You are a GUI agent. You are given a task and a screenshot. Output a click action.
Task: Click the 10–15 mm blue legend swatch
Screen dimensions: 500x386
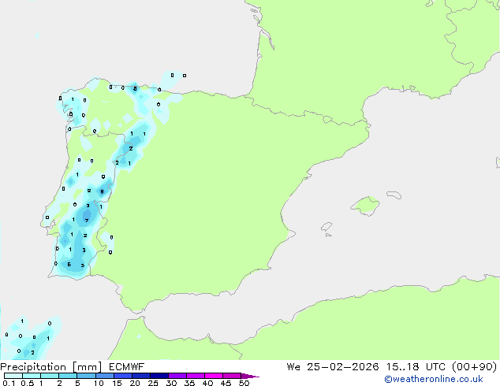104,376
